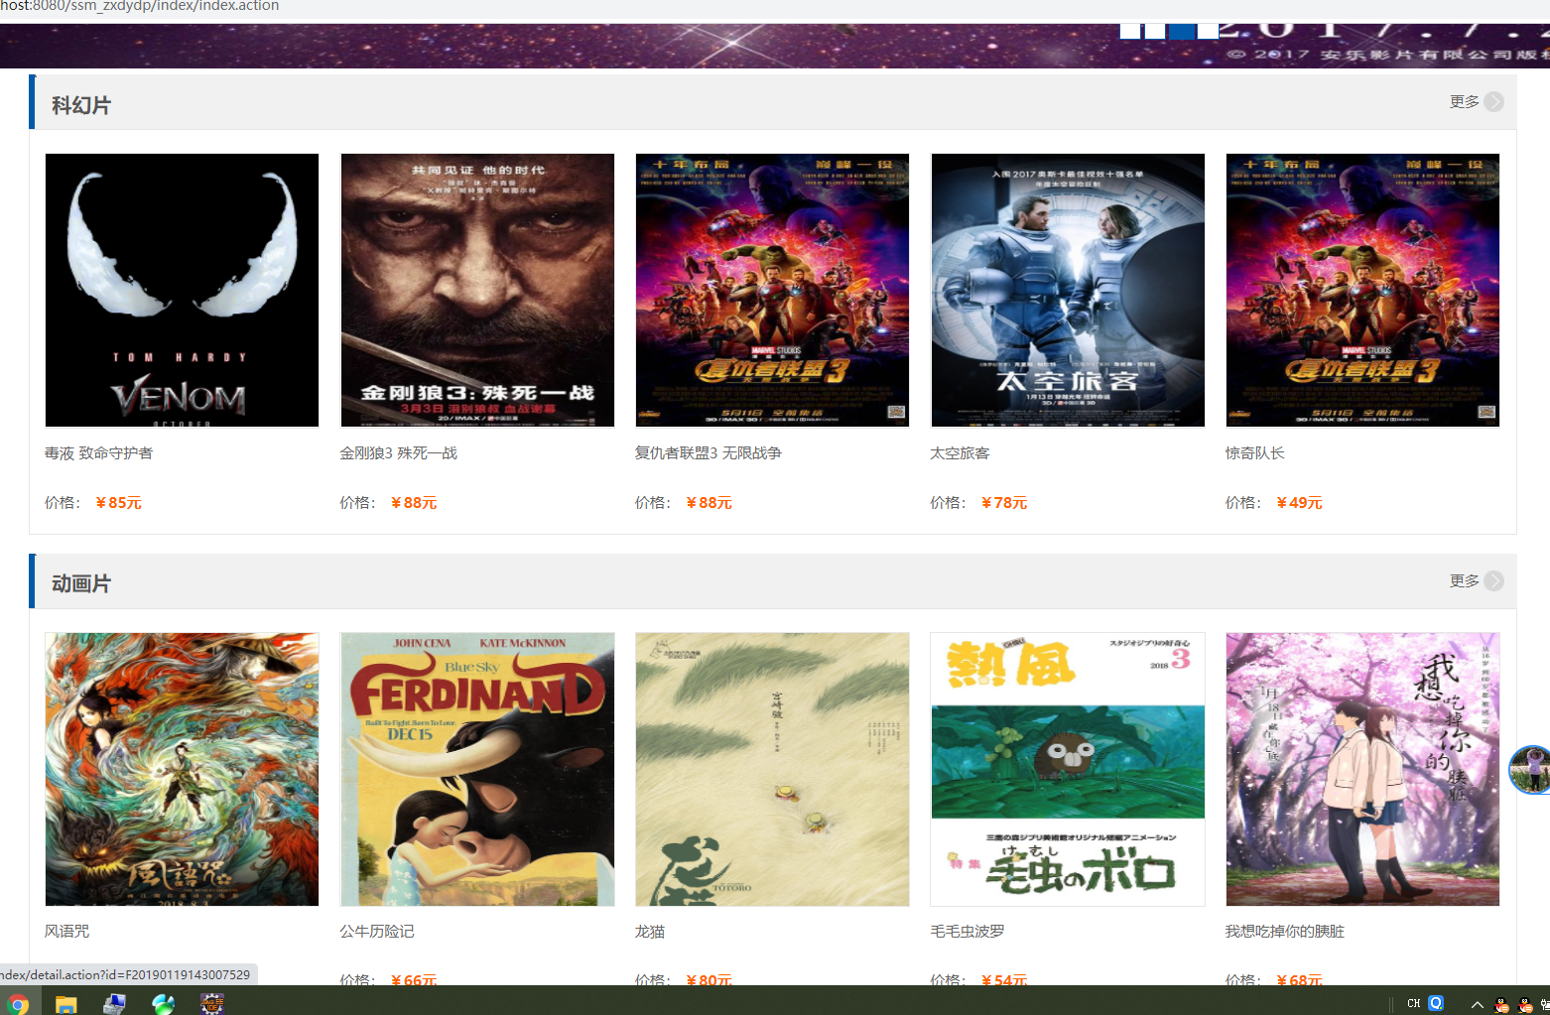
Task: Click the floating avatar at the page edge
Action: pos(1531,770)
